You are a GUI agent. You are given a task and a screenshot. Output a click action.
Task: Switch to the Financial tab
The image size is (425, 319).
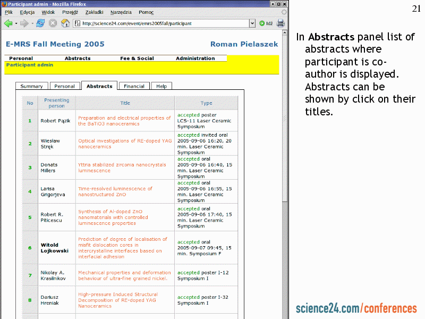tap(134, 86)
